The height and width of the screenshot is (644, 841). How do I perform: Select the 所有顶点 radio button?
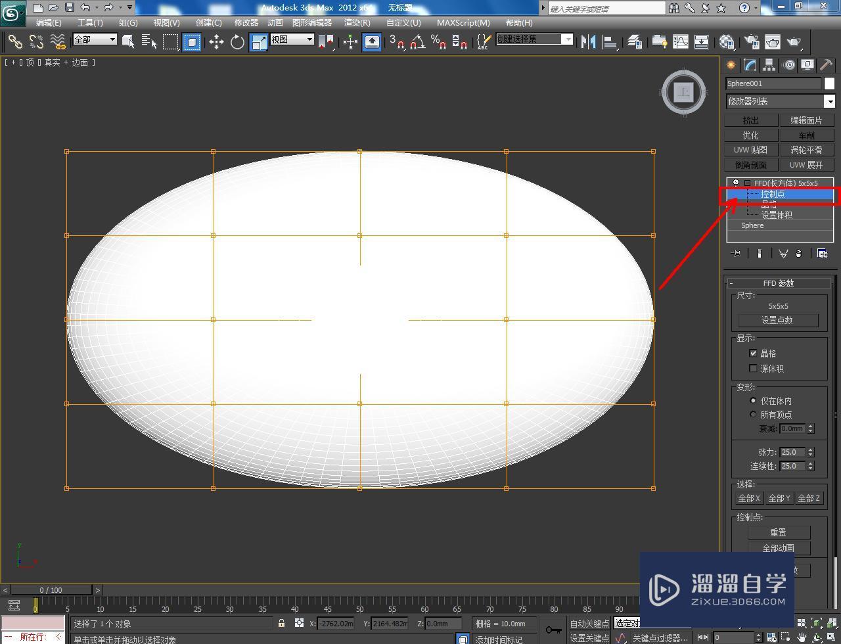[753, 414]
